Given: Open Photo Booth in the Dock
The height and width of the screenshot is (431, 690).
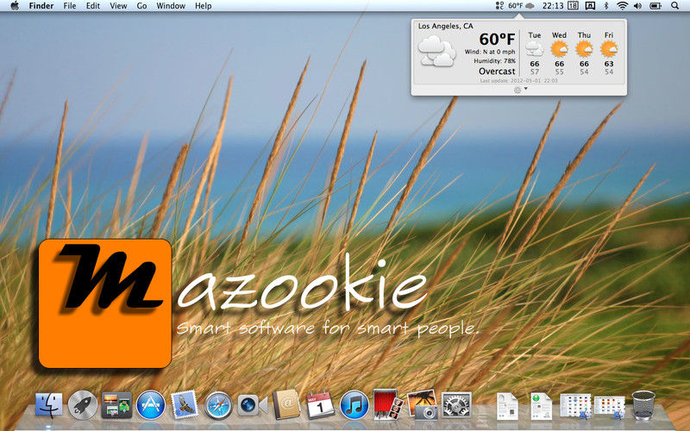Looking at the screenshot, I should tap(388, 404).
